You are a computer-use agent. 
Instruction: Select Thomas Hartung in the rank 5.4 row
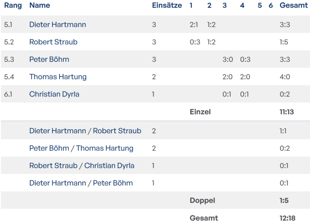pos(58,77)
